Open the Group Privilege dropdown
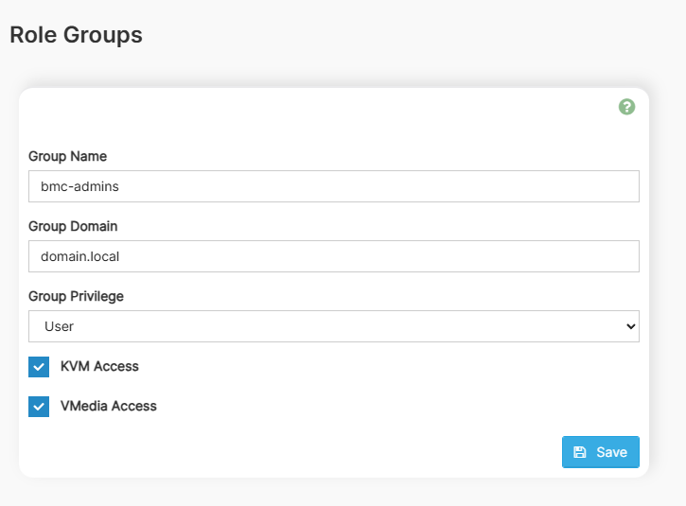Viewport: 686px width, 506px height. coord(333,326)
